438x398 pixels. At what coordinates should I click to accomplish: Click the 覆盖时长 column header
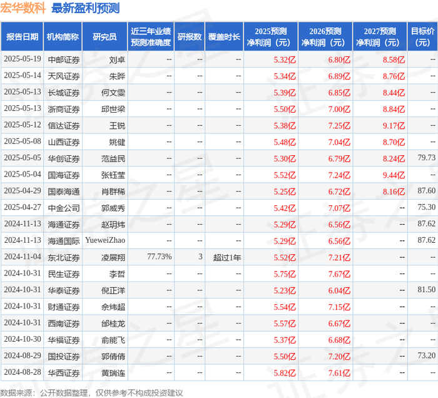click(224, 36)
